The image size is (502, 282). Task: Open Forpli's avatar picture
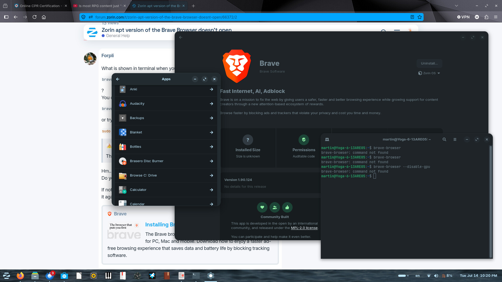pyautogui.click(x=90, y=58)
